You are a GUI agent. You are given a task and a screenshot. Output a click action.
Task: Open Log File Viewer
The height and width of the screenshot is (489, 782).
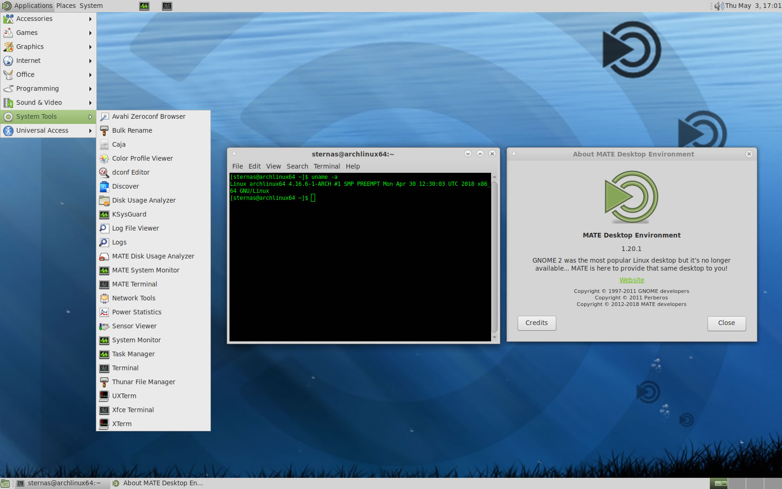pyautogui.click(x=153, y=228)
